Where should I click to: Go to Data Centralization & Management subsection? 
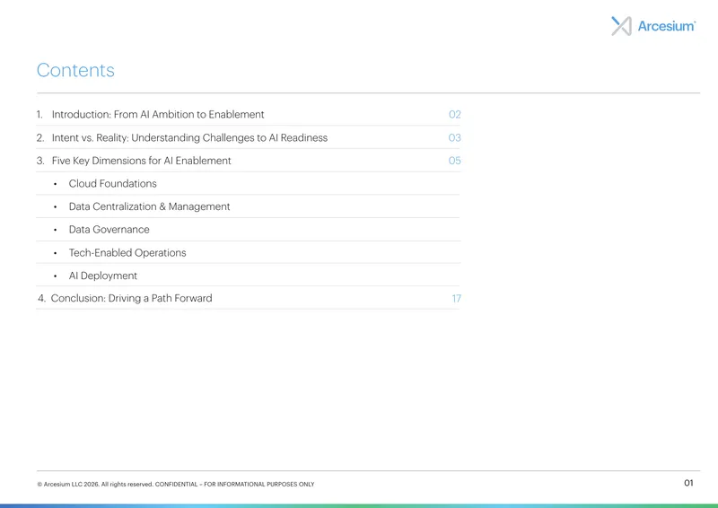(149, 206)
